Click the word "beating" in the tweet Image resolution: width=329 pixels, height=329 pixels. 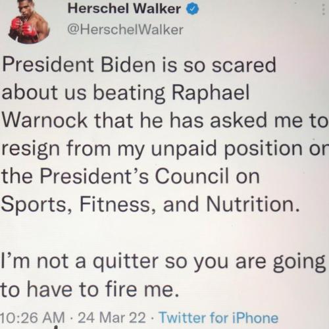coord(129,93)
